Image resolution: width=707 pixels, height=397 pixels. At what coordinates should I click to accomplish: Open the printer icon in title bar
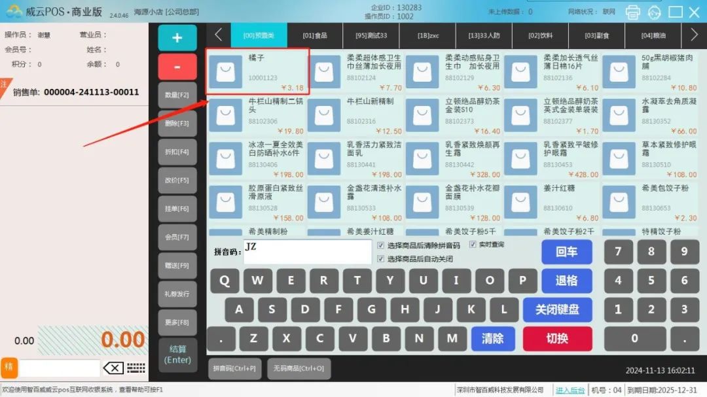tap(632, 12)
